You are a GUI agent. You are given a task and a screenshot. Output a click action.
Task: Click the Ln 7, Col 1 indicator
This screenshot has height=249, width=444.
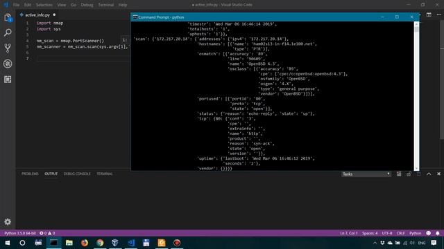349,233
